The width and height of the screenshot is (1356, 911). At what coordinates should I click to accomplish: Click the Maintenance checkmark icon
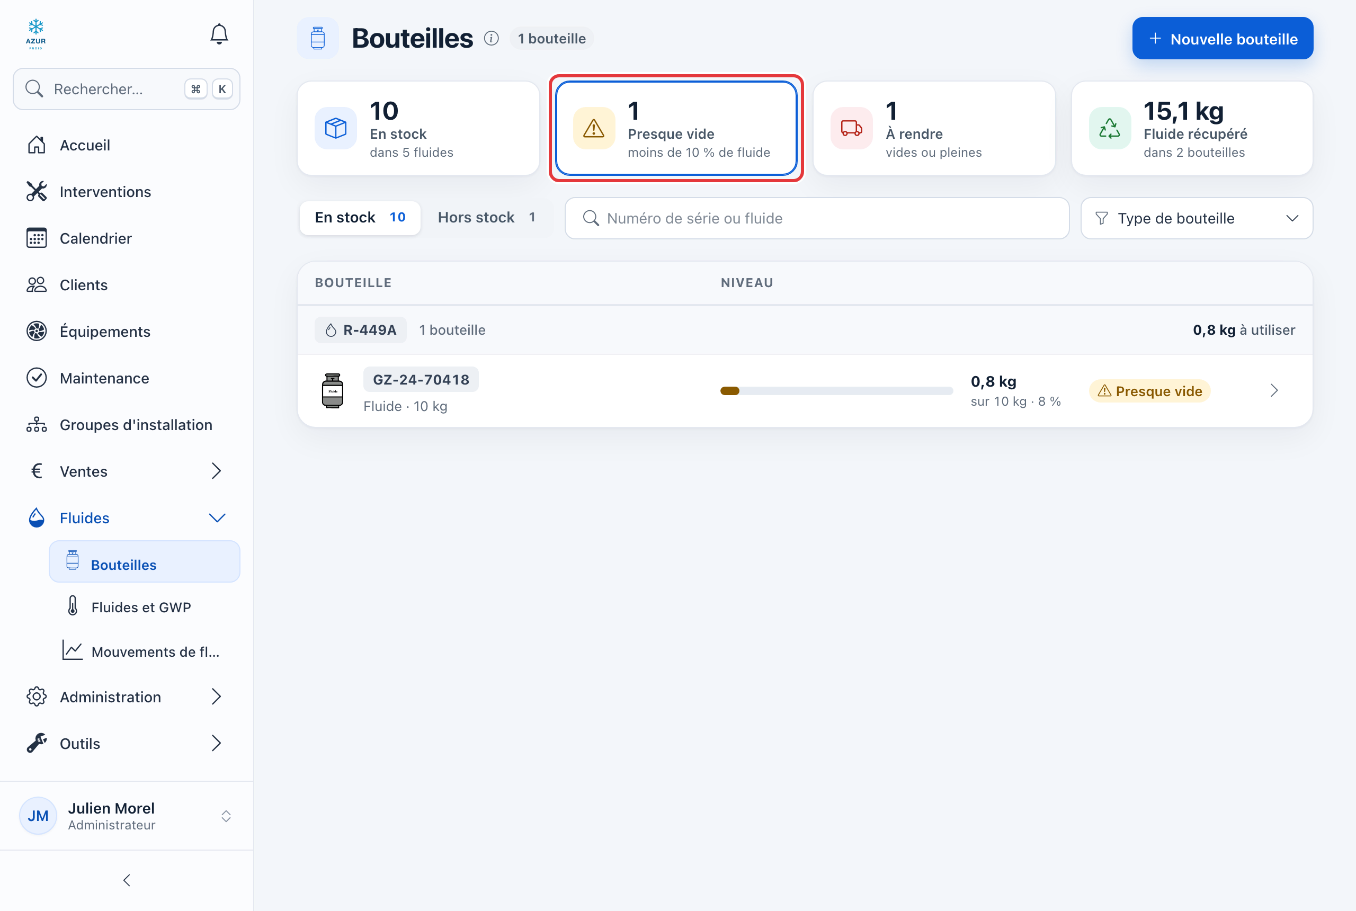coord(37,378)
